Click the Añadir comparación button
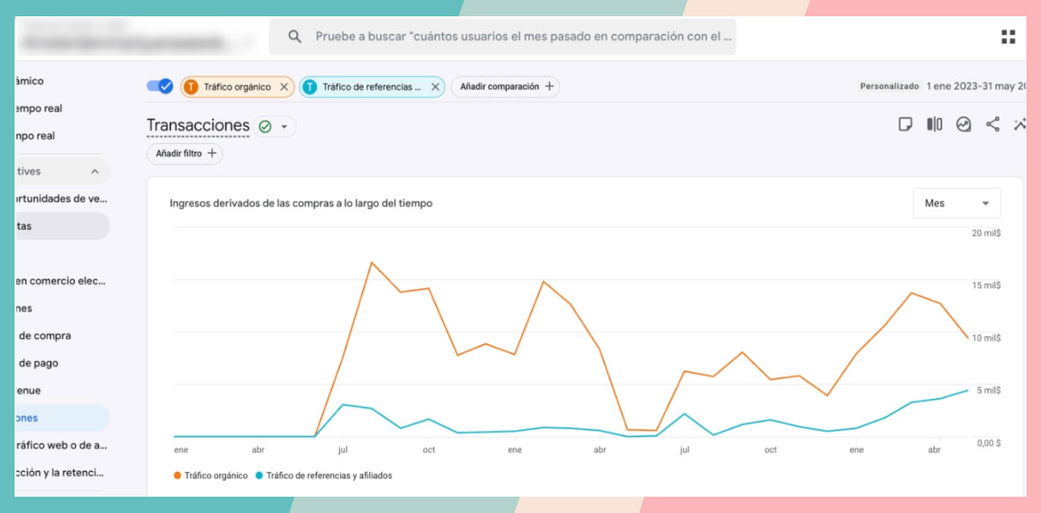This screenshot has width=1041, height=513. tap(505, 87)
